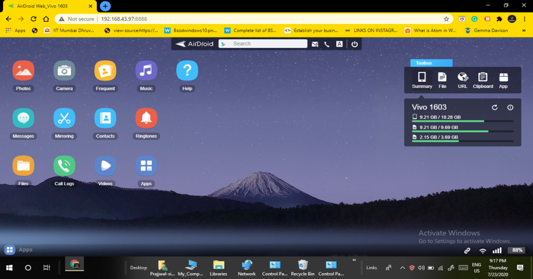The width and height of the screenshot is (533, 279).
Task: Open the Messages icon
Action: (x=23, y=118)
